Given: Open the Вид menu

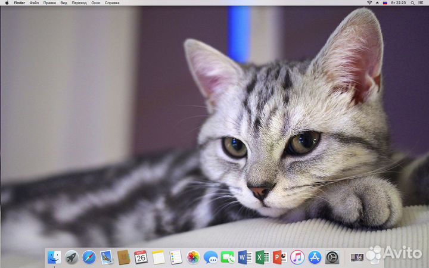Looking at the screenshot, I should [64, 3].
